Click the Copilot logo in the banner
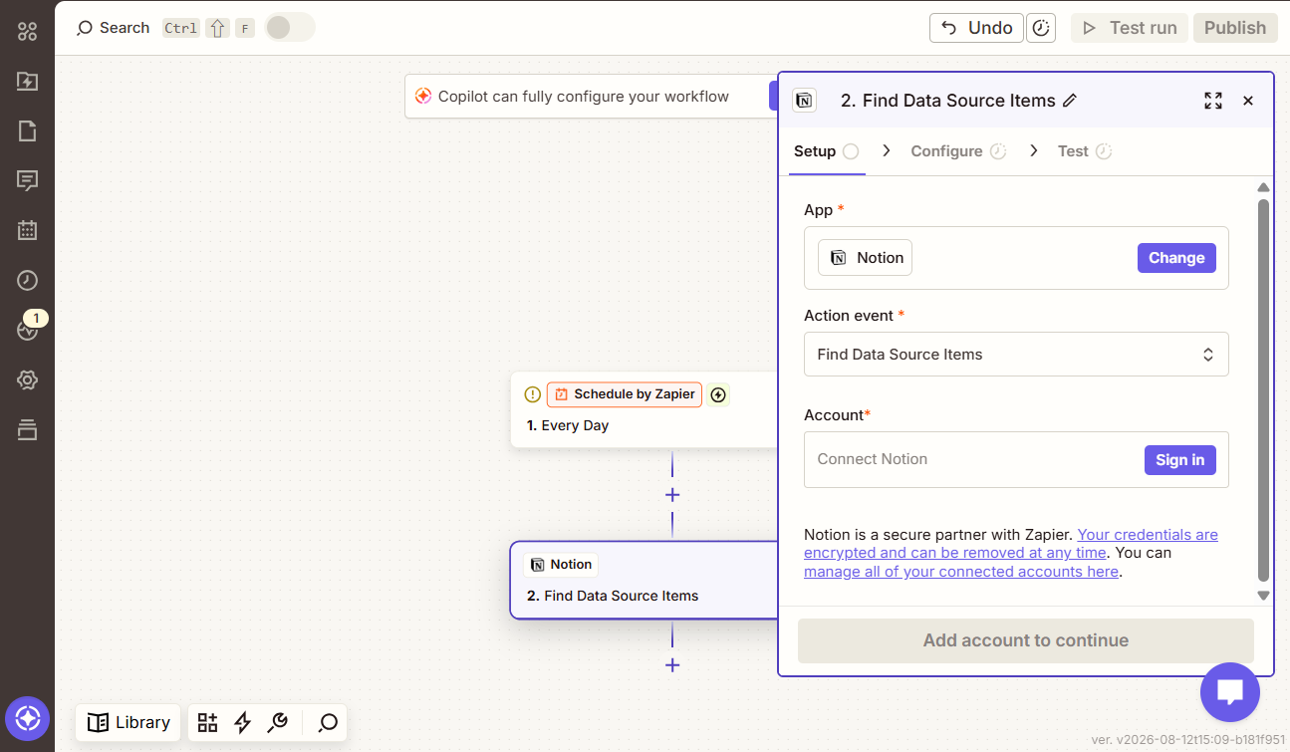 (x=423, y=97)
